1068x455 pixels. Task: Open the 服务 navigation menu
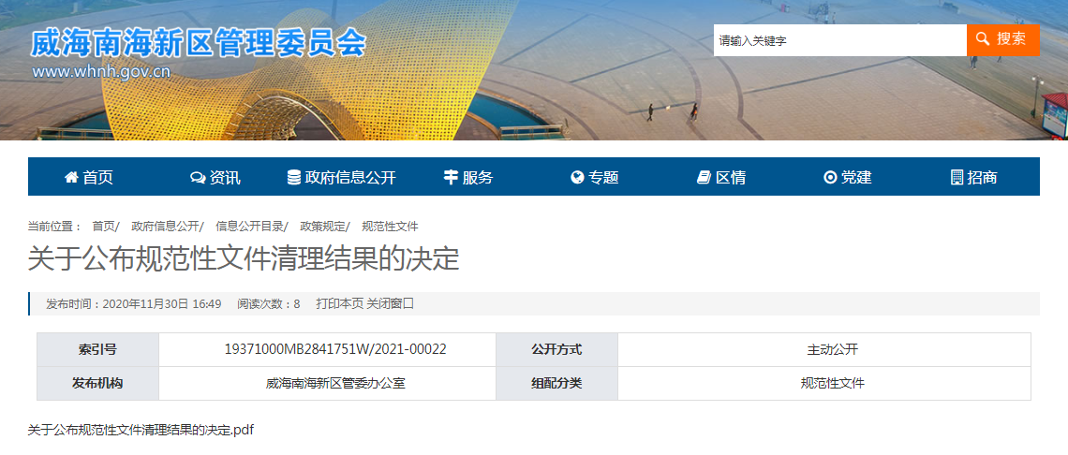[x=478, y=178]
